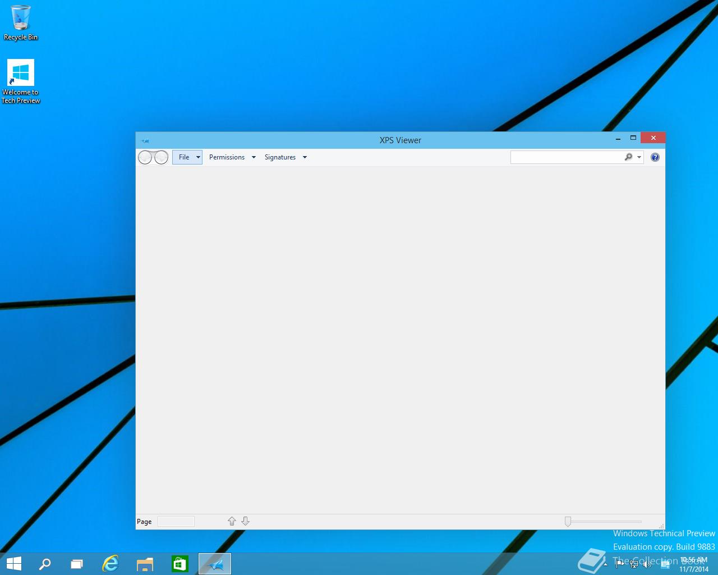Open search options dropdown arrow

[x=639, y=157]
